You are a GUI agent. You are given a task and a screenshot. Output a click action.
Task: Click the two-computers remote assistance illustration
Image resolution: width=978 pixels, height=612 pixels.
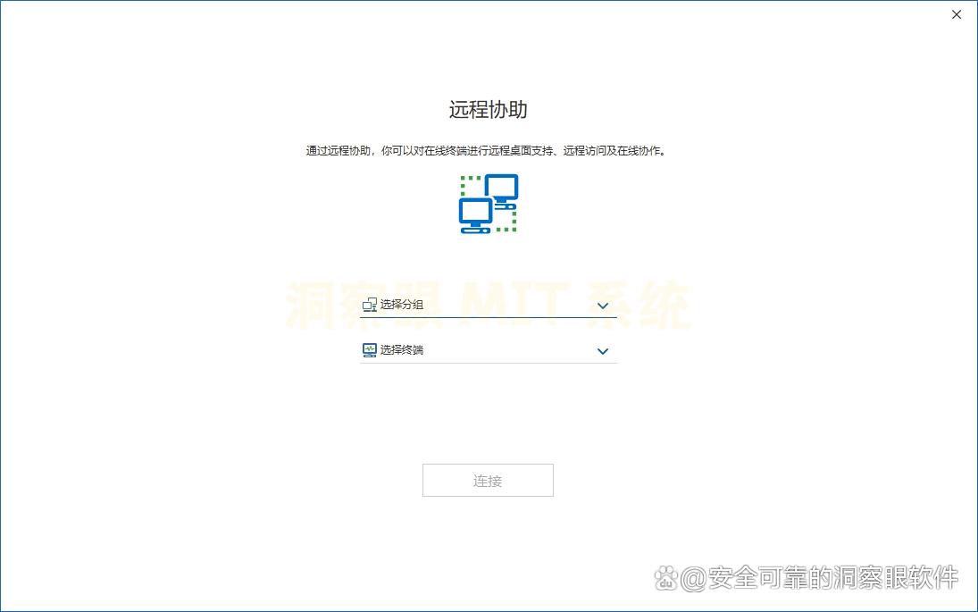[x=489, y=204]
